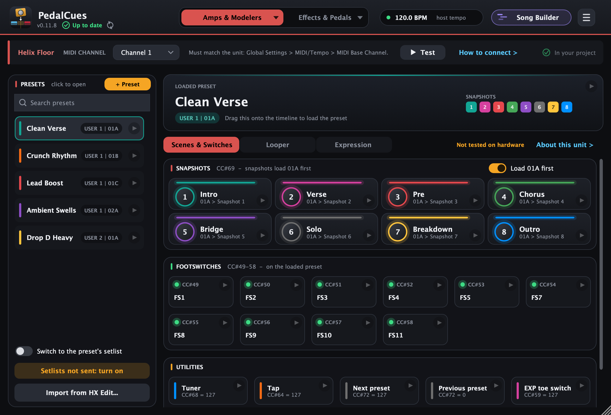Select the Breakdown snapshot card
Viewport: 611px width, 415px height.
tap(433, 229)
